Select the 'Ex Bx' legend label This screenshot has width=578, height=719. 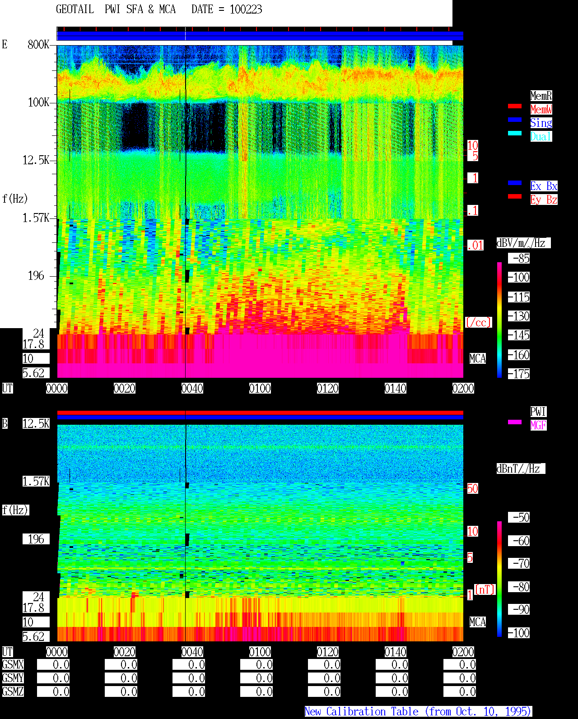click(544, 186)
